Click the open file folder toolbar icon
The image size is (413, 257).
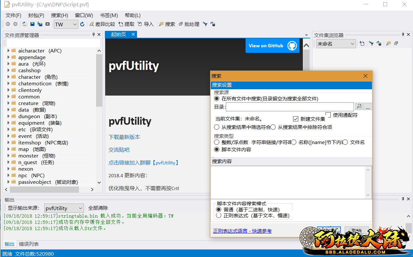pyautogui.click(x=25, y=24)
